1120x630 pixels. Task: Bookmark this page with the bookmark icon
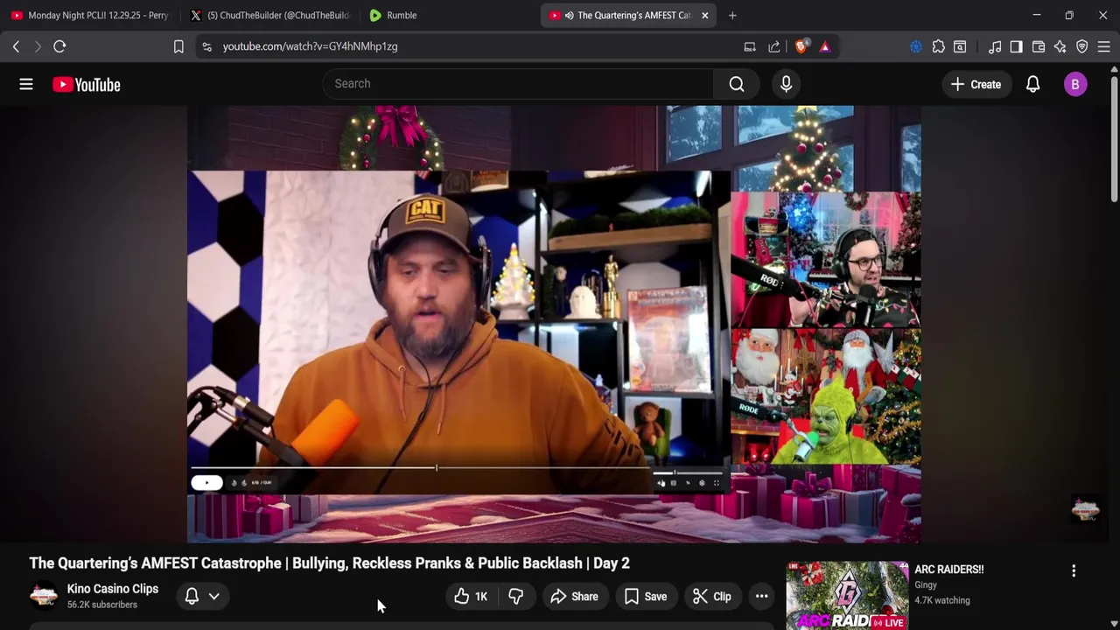(178, 46)
